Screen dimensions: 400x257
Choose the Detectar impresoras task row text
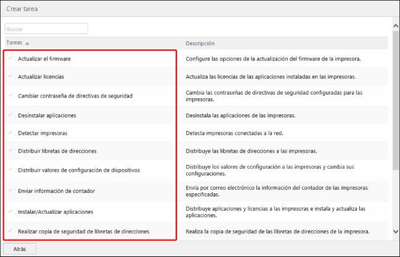coord(43,133)
